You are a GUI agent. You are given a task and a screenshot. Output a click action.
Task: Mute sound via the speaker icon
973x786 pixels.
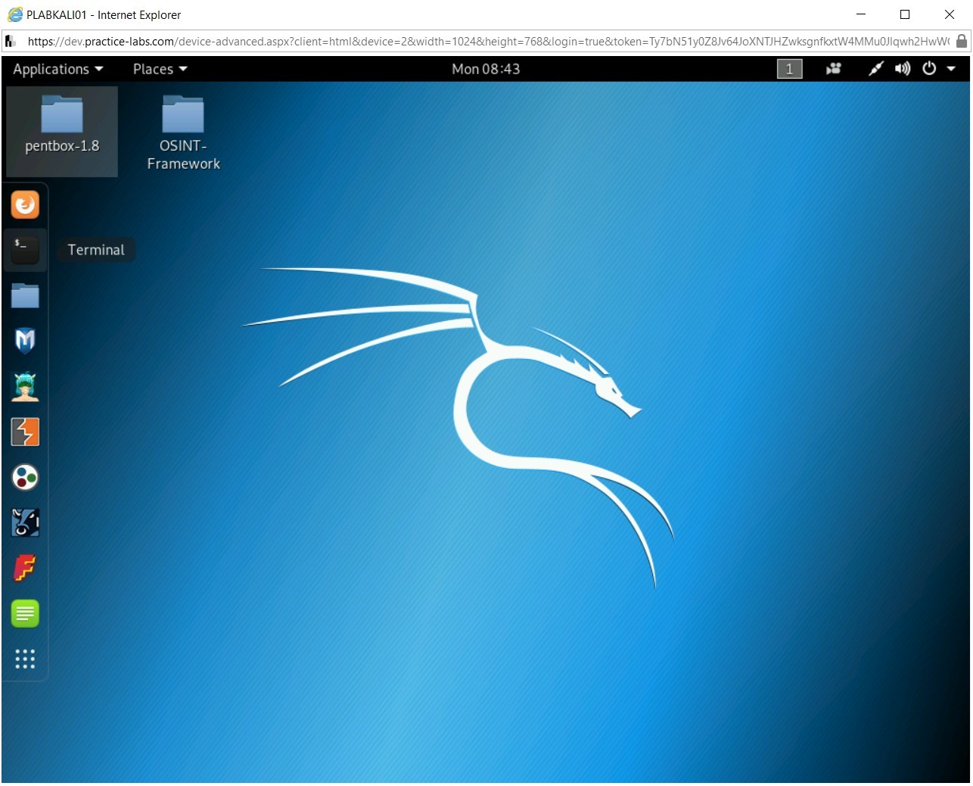pos(902,69)
